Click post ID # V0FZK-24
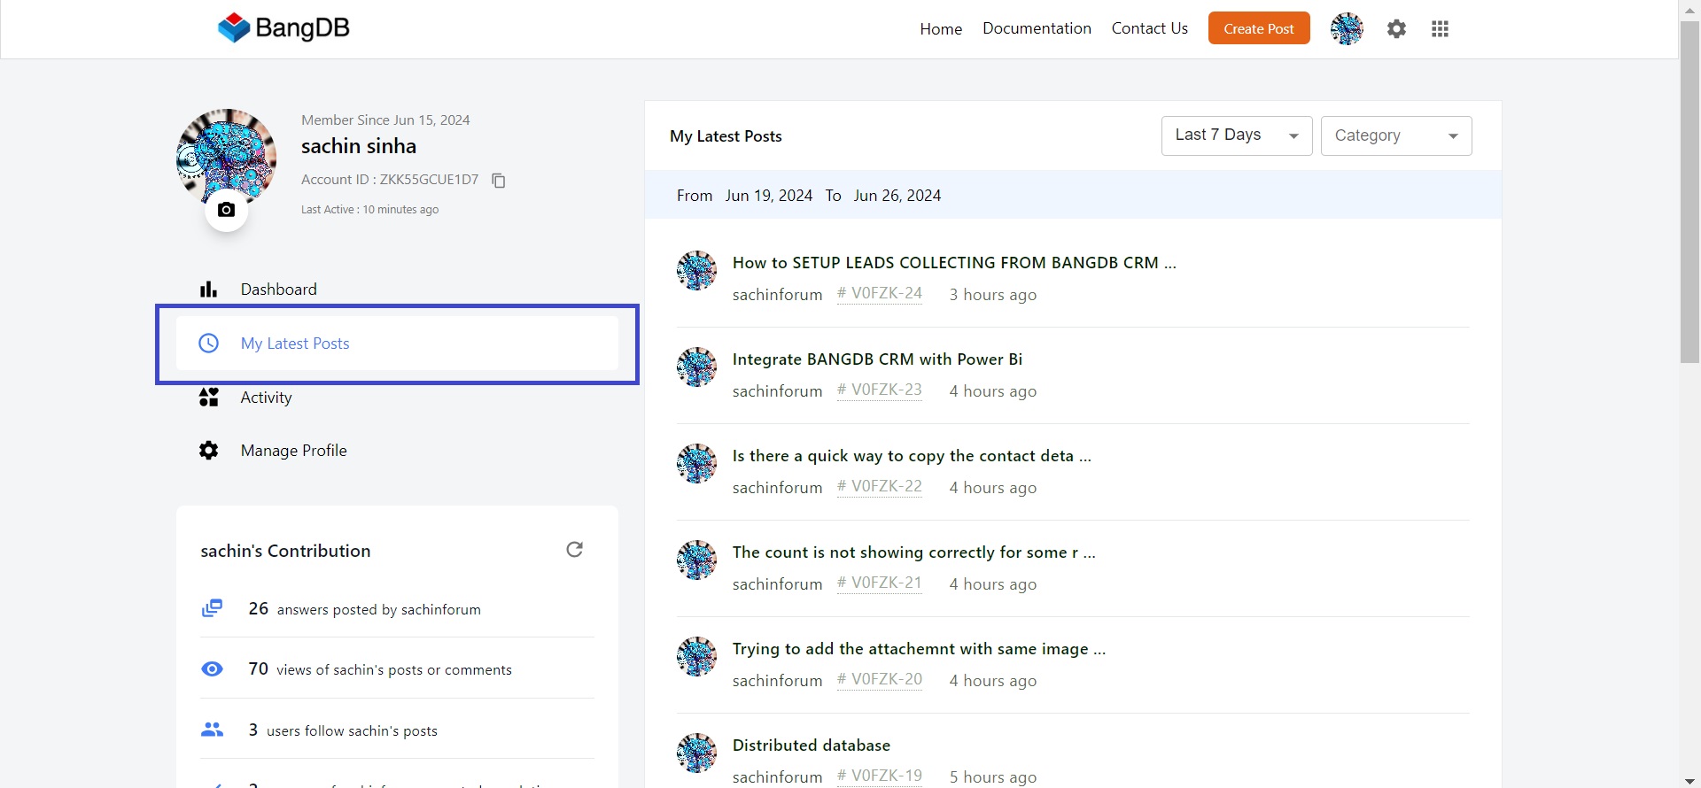This screenshot has width=1701, height=788. (x=880, y=294)
